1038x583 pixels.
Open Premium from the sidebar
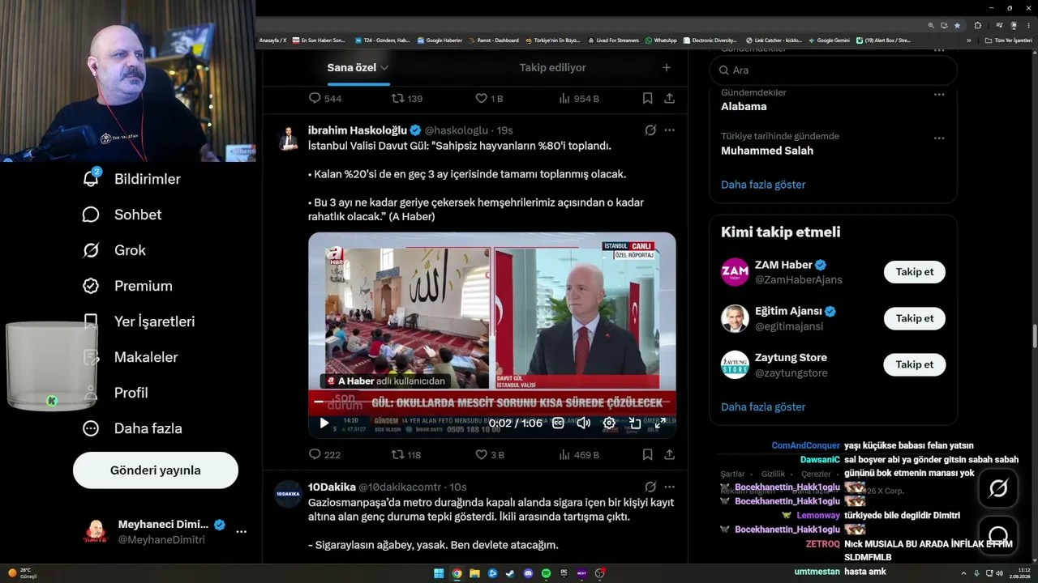(127, 286)
